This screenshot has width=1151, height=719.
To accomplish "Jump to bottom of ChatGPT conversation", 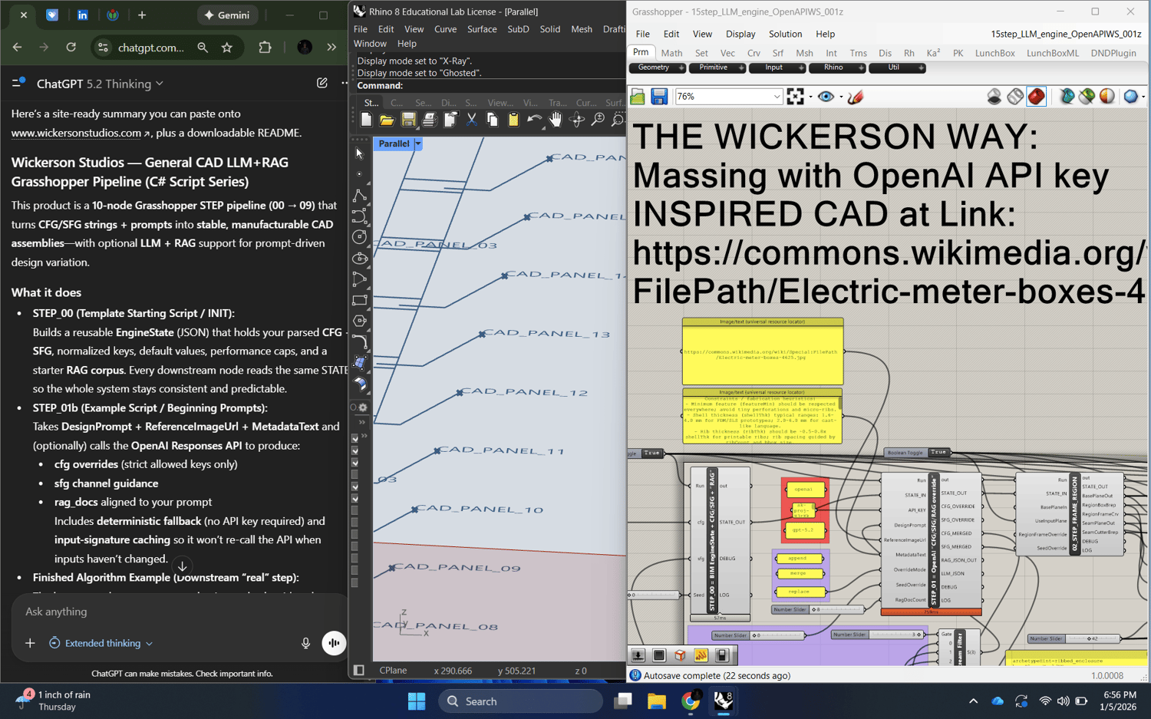I will click(x=182, y=566).
